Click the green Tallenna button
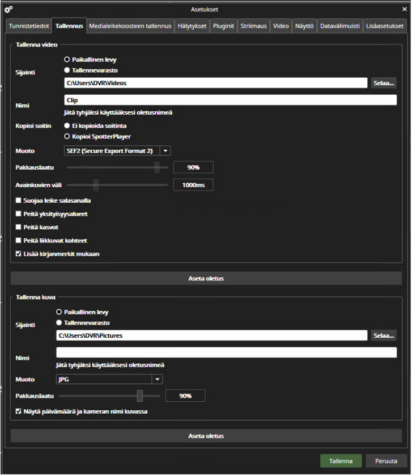 tap(341, 461)
